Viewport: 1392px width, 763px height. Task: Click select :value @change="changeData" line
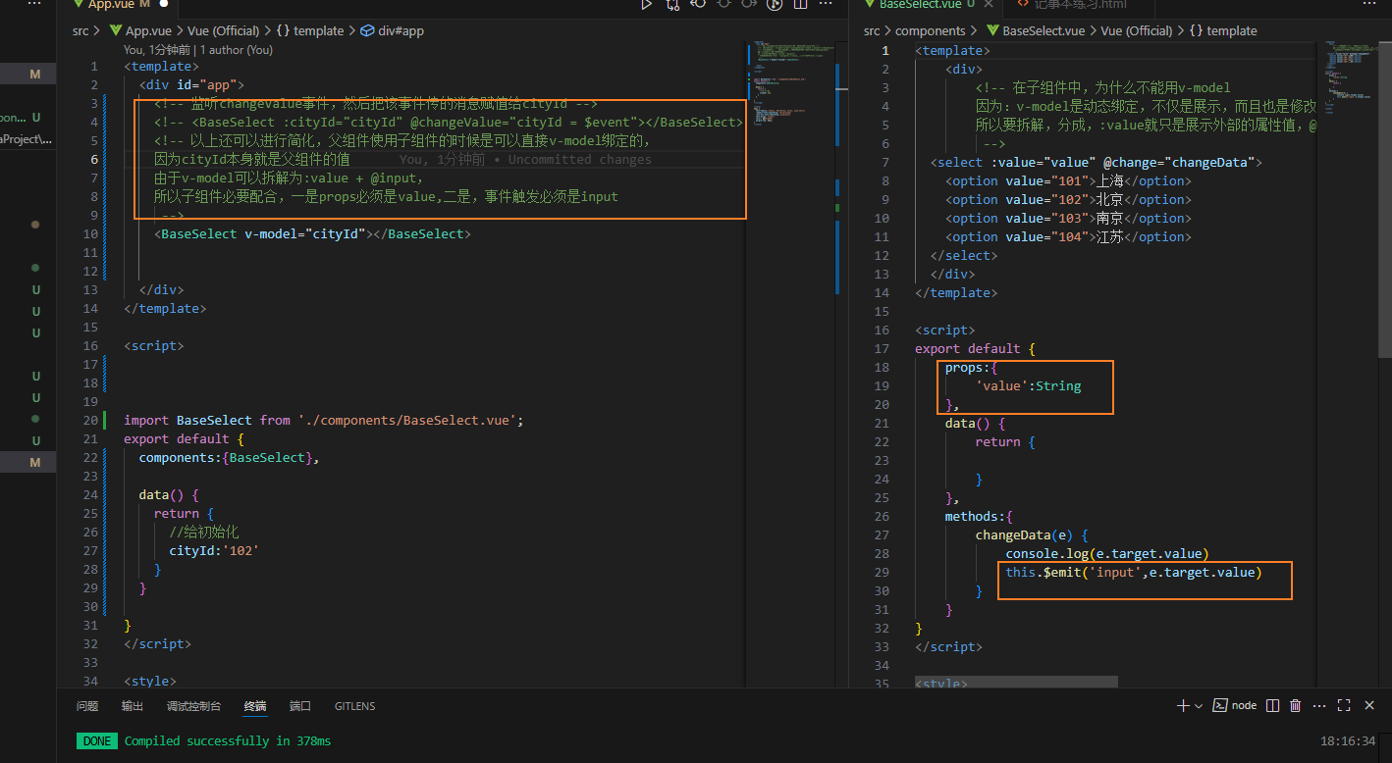pos(1097,162)
